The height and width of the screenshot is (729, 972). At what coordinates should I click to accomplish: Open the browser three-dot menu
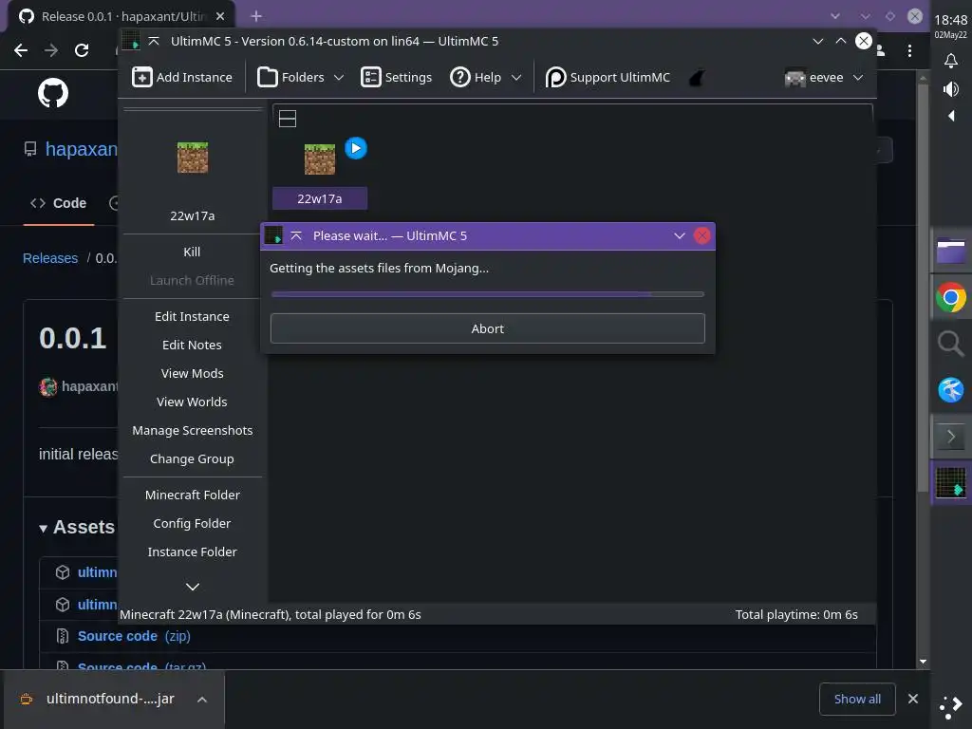(x=909, y=51)
